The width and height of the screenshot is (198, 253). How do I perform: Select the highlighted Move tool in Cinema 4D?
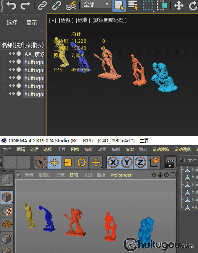tap(54, 162)
